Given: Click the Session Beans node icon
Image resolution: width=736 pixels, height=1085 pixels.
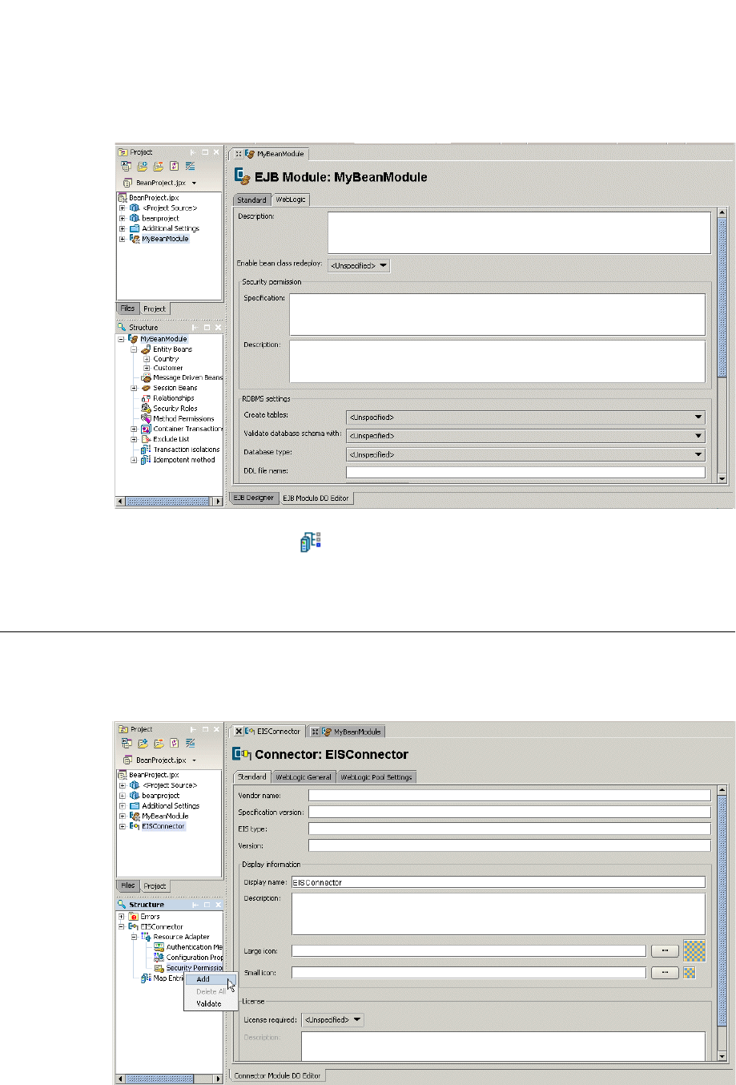Looking at the screenshot, I should click(146, 388).
